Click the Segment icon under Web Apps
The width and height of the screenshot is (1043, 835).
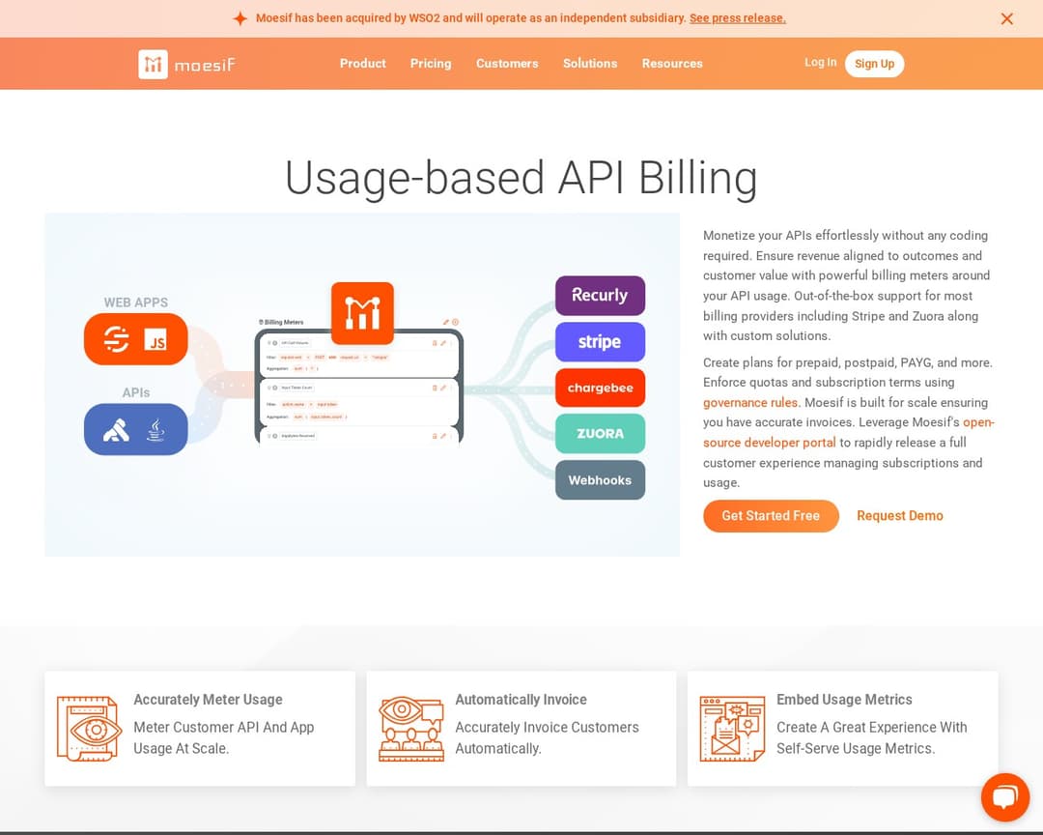coord(117,339)
